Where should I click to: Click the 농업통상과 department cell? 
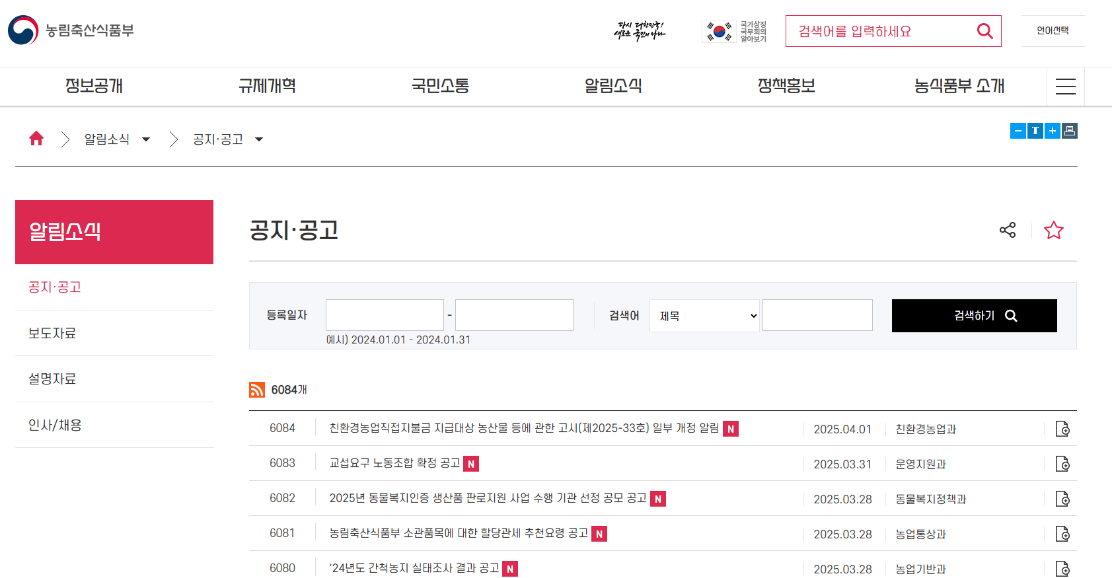click(x=920, y=534)
